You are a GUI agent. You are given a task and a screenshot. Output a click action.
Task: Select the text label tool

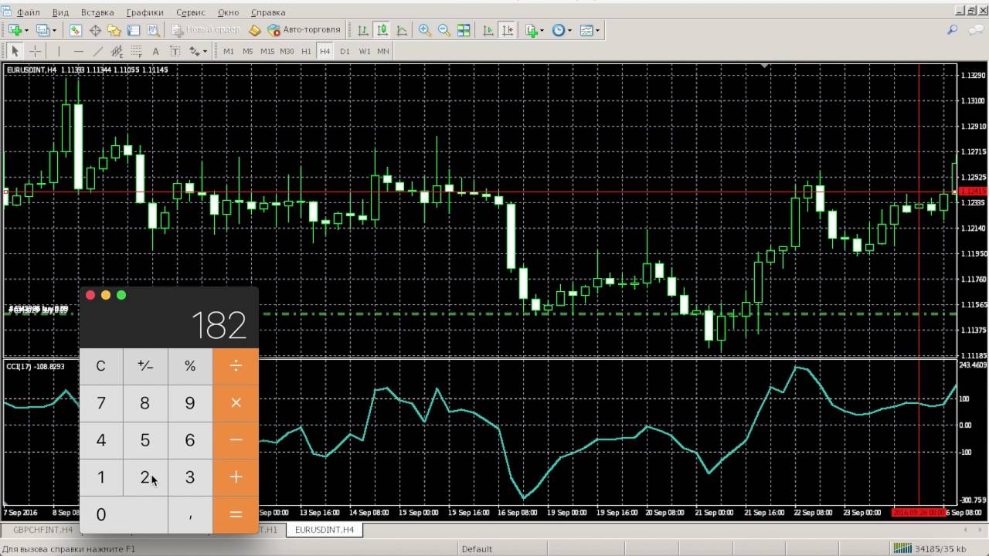[175, 51]
